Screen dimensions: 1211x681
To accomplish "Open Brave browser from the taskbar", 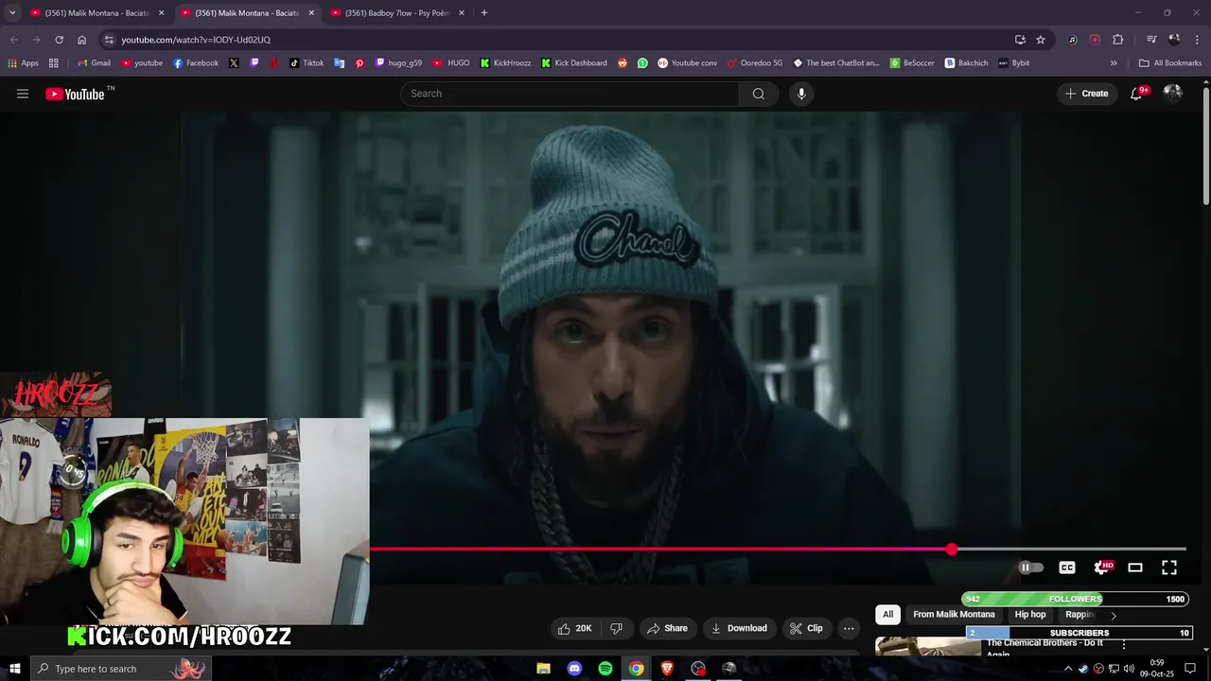I will click(667, 669).
